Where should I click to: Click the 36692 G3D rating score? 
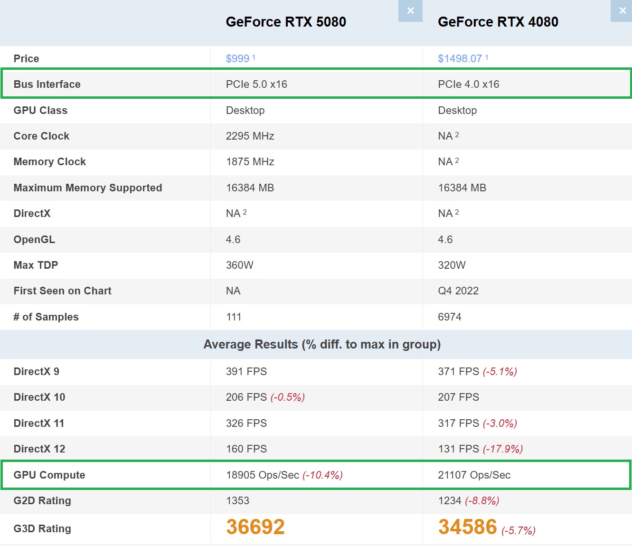(x=255, y=527)
